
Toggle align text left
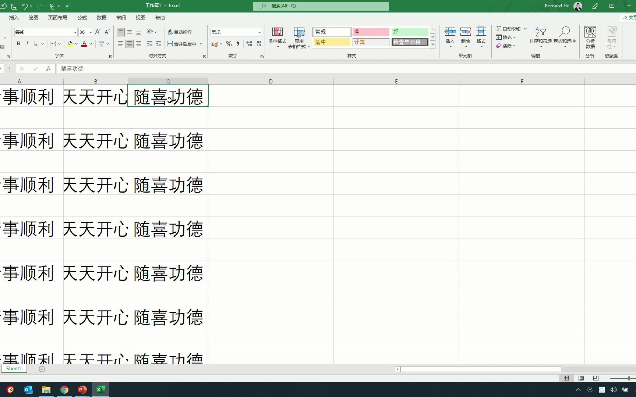pos(121,44)
